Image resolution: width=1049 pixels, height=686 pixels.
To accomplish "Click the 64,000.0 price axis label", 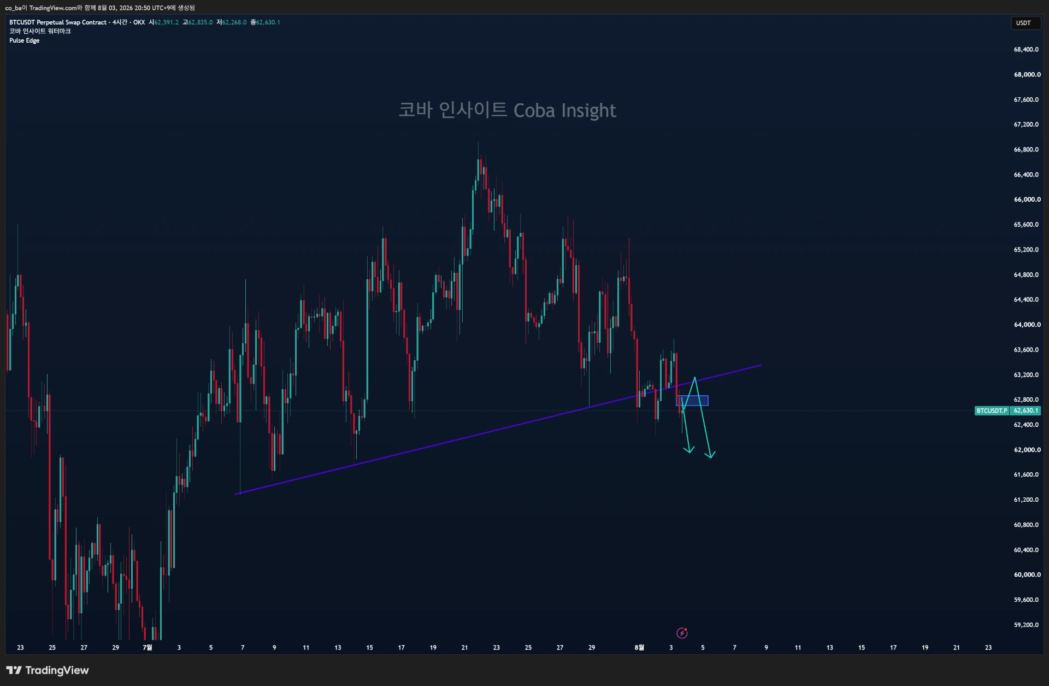I will click(1027, 325).
